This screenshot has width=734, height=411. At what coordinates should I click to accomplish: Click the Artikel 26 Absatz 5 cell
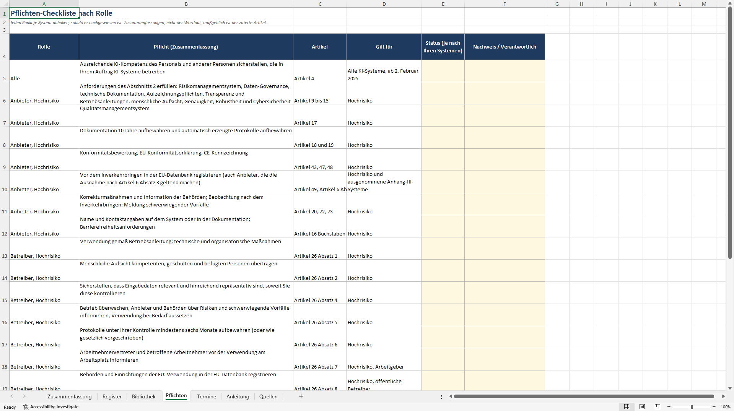click(x=320, y=315)
